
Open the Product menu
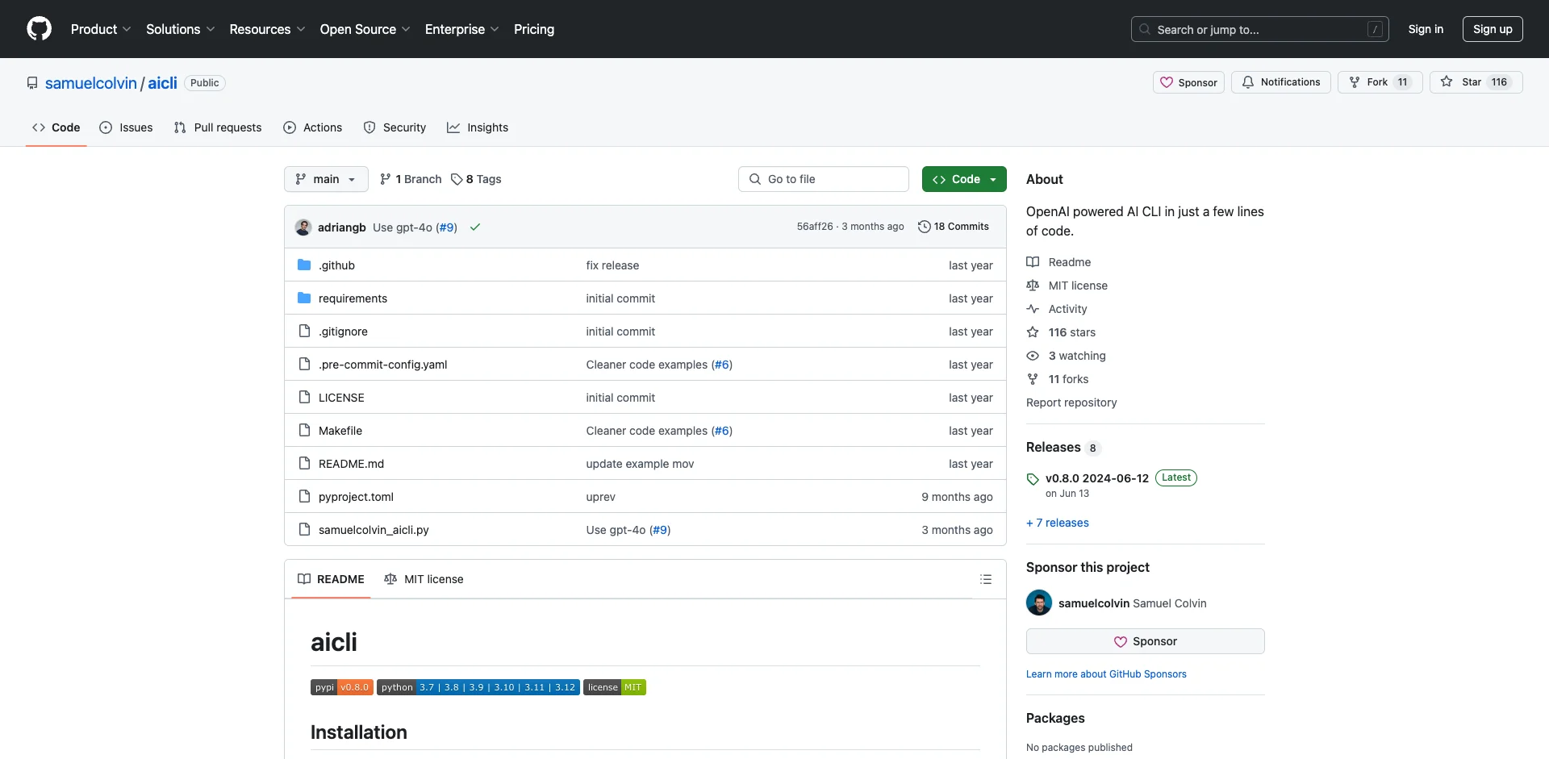coord(101,29)
